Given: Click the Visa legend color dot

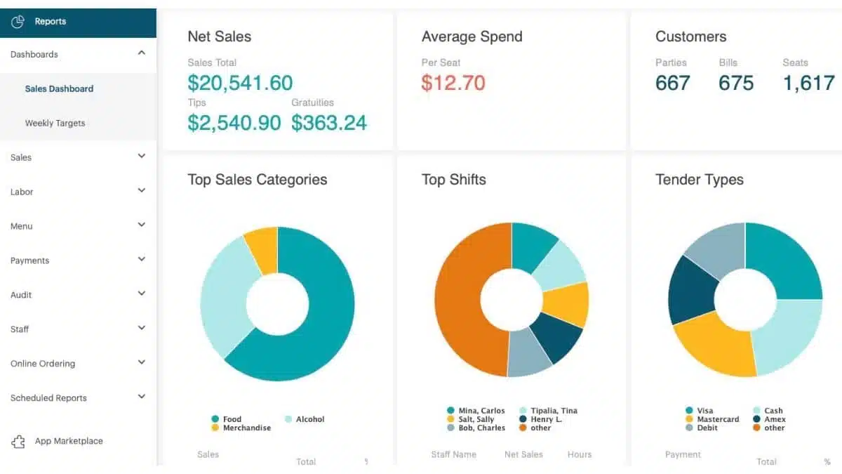Looking at the screenshot, I should (689, 411).
